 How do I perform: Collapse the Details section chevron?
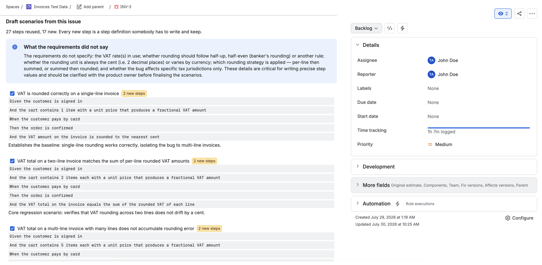tap(358, 45)
